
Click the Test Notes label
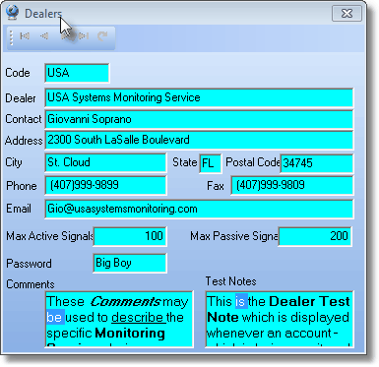[231, 281]
